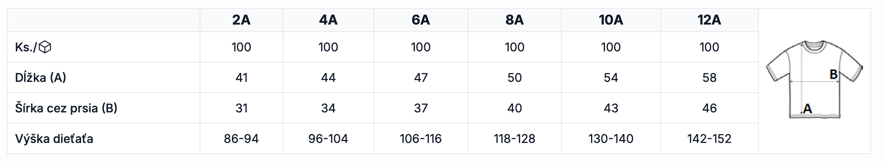Click the chest width value 43
The width and height of the screenshot is (883, 166).
click(x=611, y=108)
